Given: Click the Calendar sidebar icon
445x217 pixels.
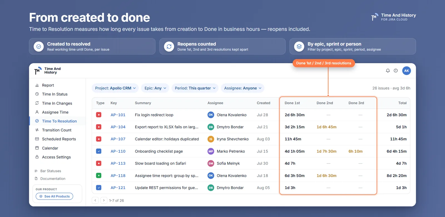Looking at the screenshot, I should pyautogui.click(x=37, y=148).
